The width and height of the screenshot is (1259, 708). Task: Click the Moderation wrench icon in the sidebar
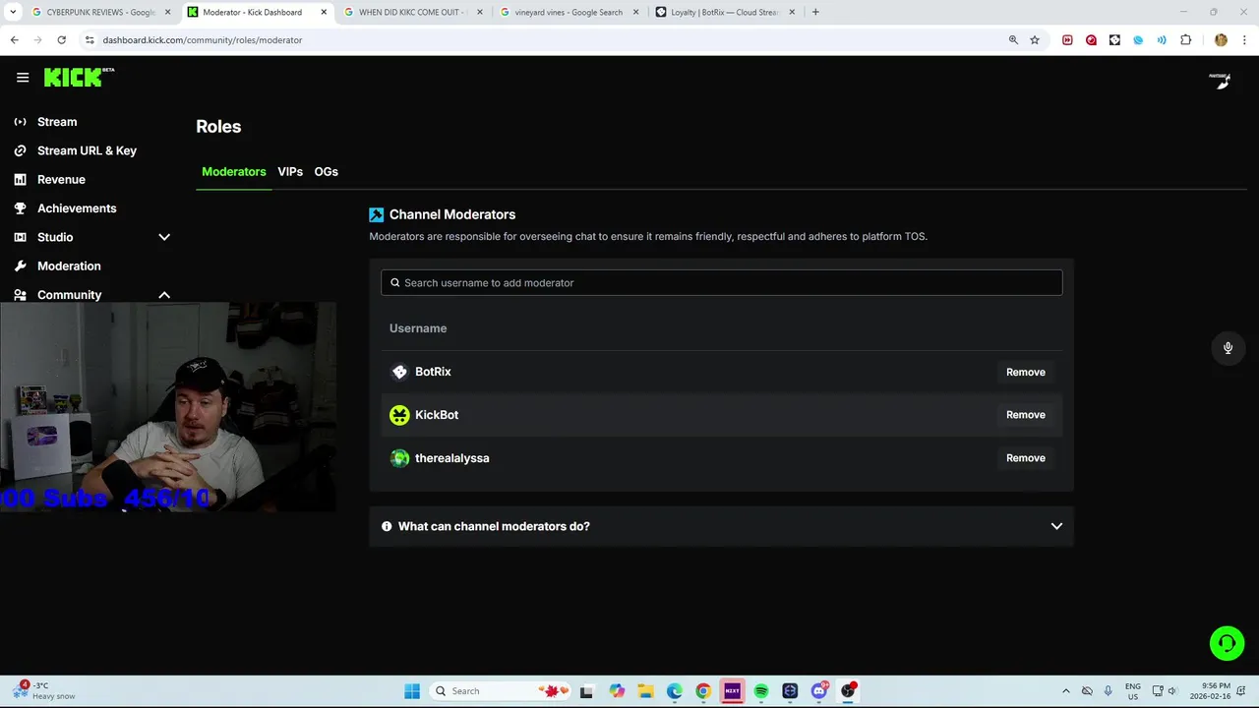(20, 265)
